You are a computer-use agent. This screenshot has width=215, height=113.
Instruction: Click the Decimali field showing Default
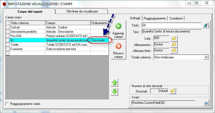coord(159,91)
